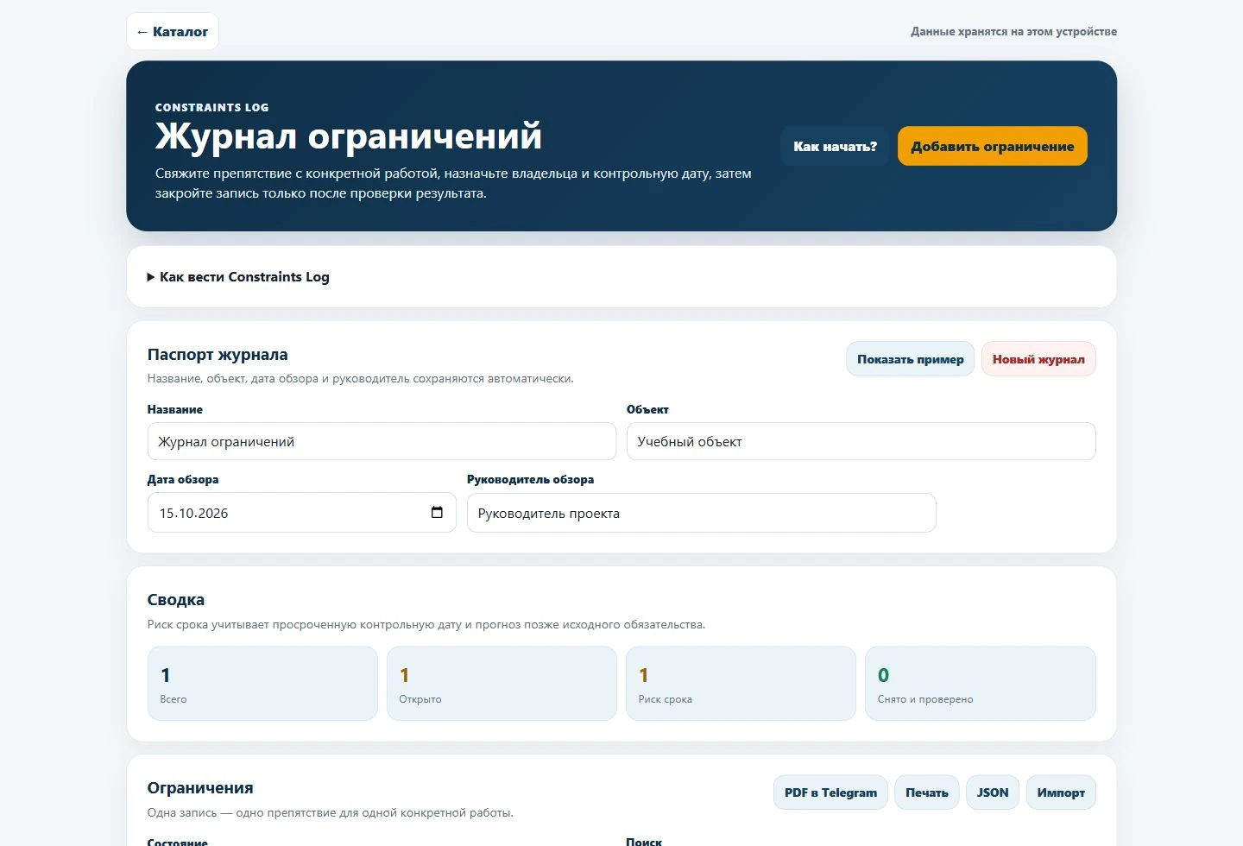Screen dimensions: 1243x846
Task: Click the Показать пример button
Action: 911,359
